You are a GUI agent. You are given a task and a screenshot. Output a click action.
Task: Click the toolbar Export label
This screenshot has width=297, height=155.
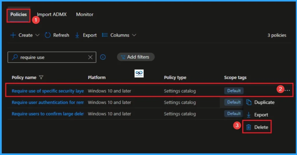pos(90,35)
